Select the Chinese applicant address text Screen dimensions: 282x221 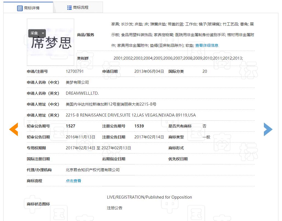pos(111,104)
